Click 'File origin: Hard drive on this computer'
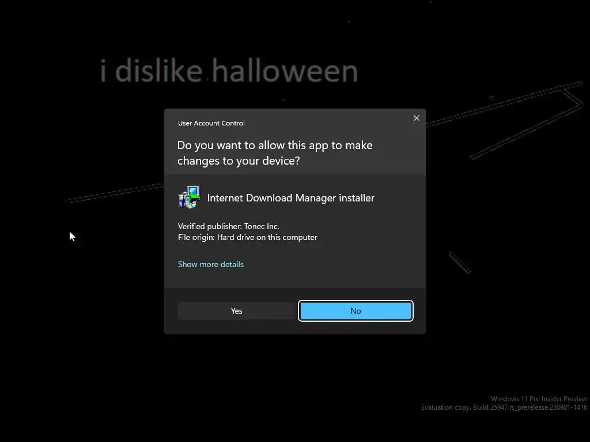 (248, 238)
